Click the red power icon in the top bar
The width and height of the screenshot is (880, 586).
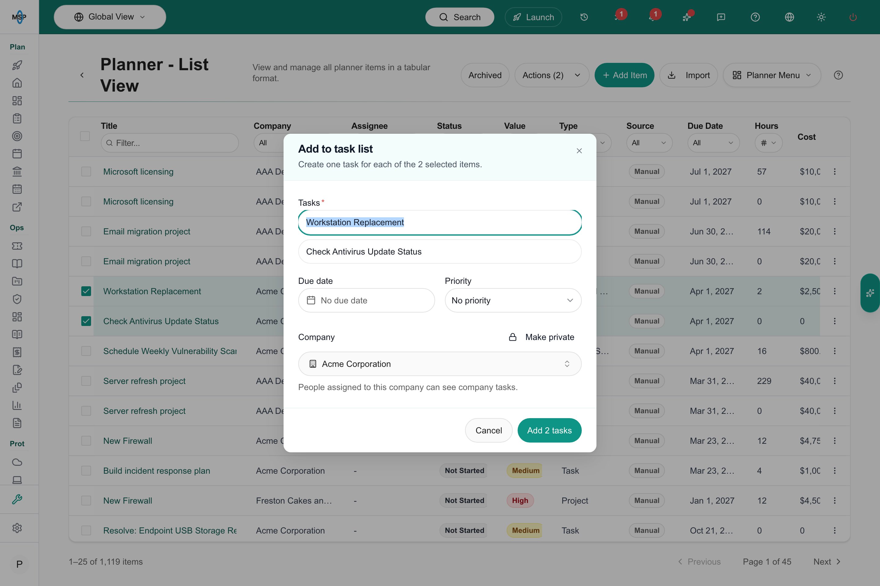point(853,17)
